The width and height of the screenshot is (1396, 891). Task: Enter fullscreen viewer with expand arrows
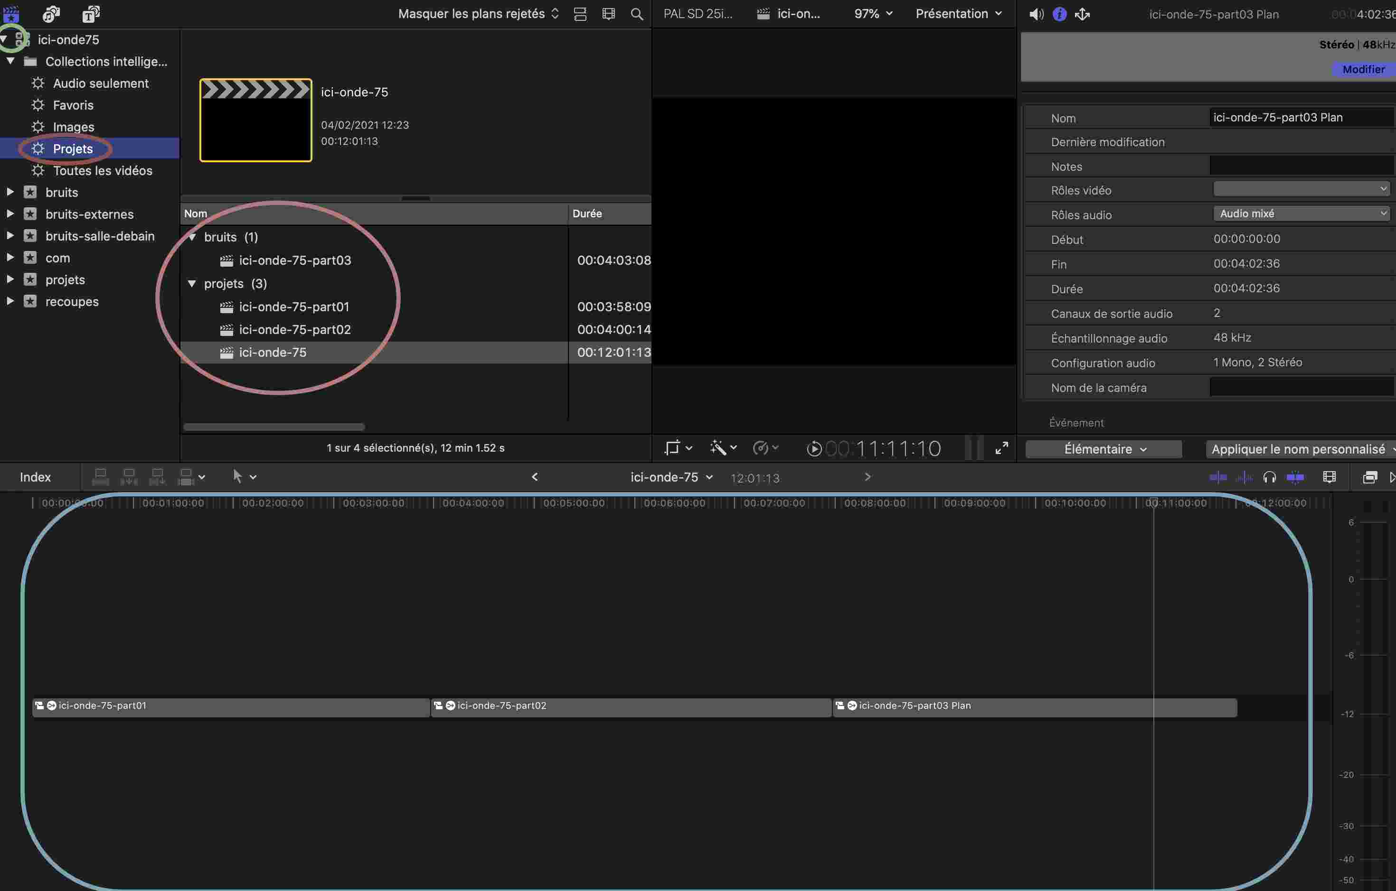(x=1002, y=448)
